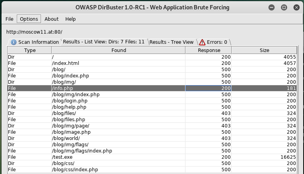Screen dimensions: 304x174
Task: Open the About menu
Action: [x=51, y=19]
